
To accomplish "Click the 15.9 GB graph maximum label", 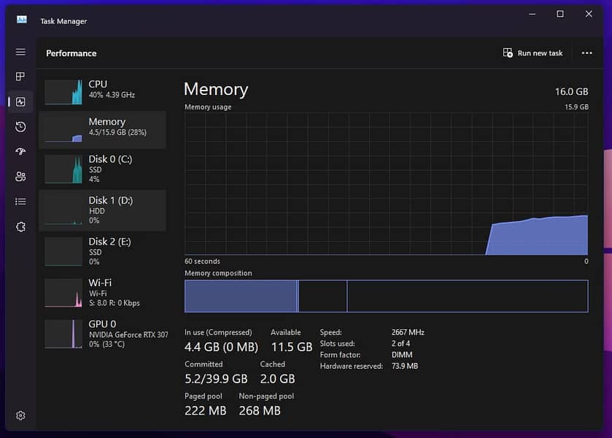I will click(x=576, y=107).
